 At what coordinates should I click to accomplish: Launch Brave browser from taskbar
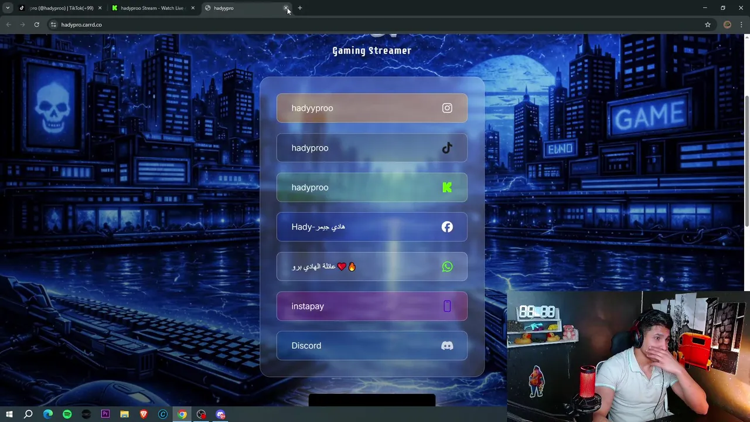tap(144, 414)
